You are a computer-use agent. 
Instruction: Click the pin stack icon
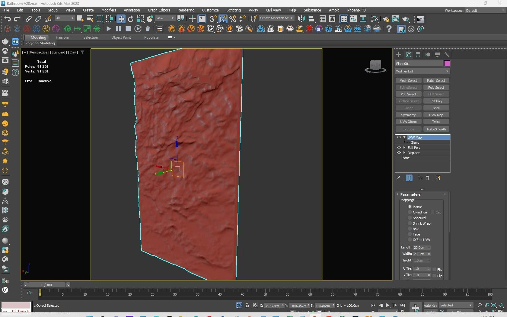click(x=398, y=178)
